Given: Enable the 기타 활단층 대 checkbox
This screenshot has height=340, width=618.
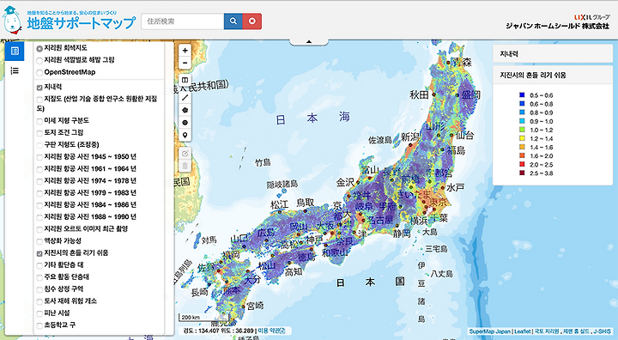Looking at the screenshot, I should point(39,265).
